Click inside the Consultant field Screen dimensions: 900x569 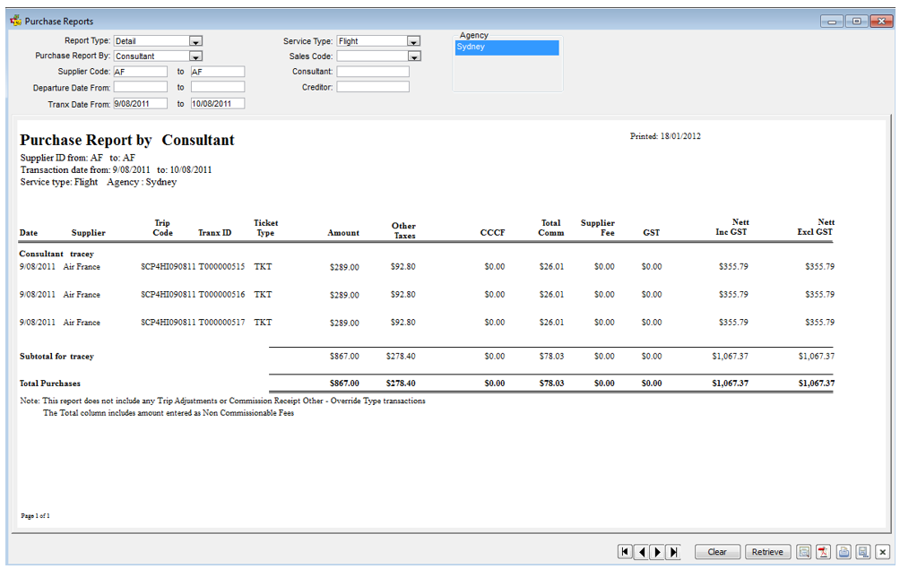[372, 71]
